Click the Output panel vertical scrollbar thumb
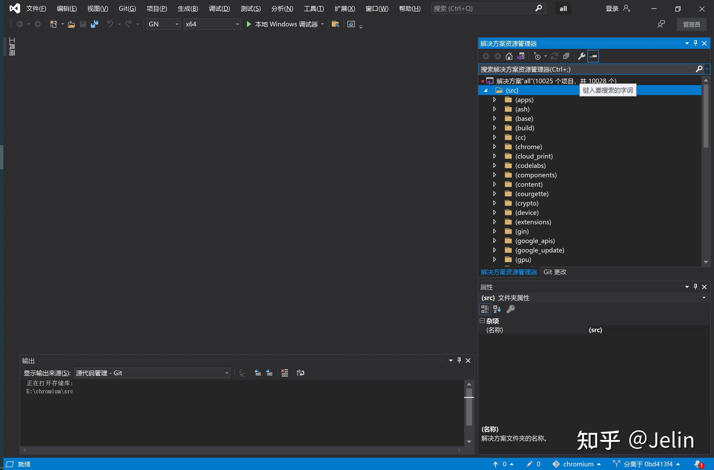The width and height of the screenshot is (714, 470). 469,407
